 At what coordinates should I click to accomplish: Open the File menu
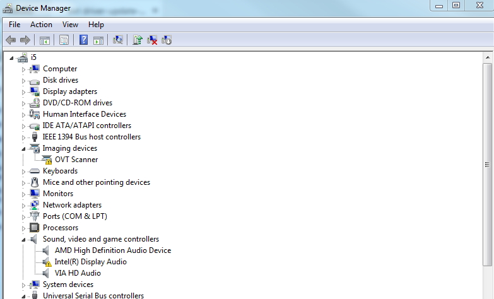[x=15, y=25]
